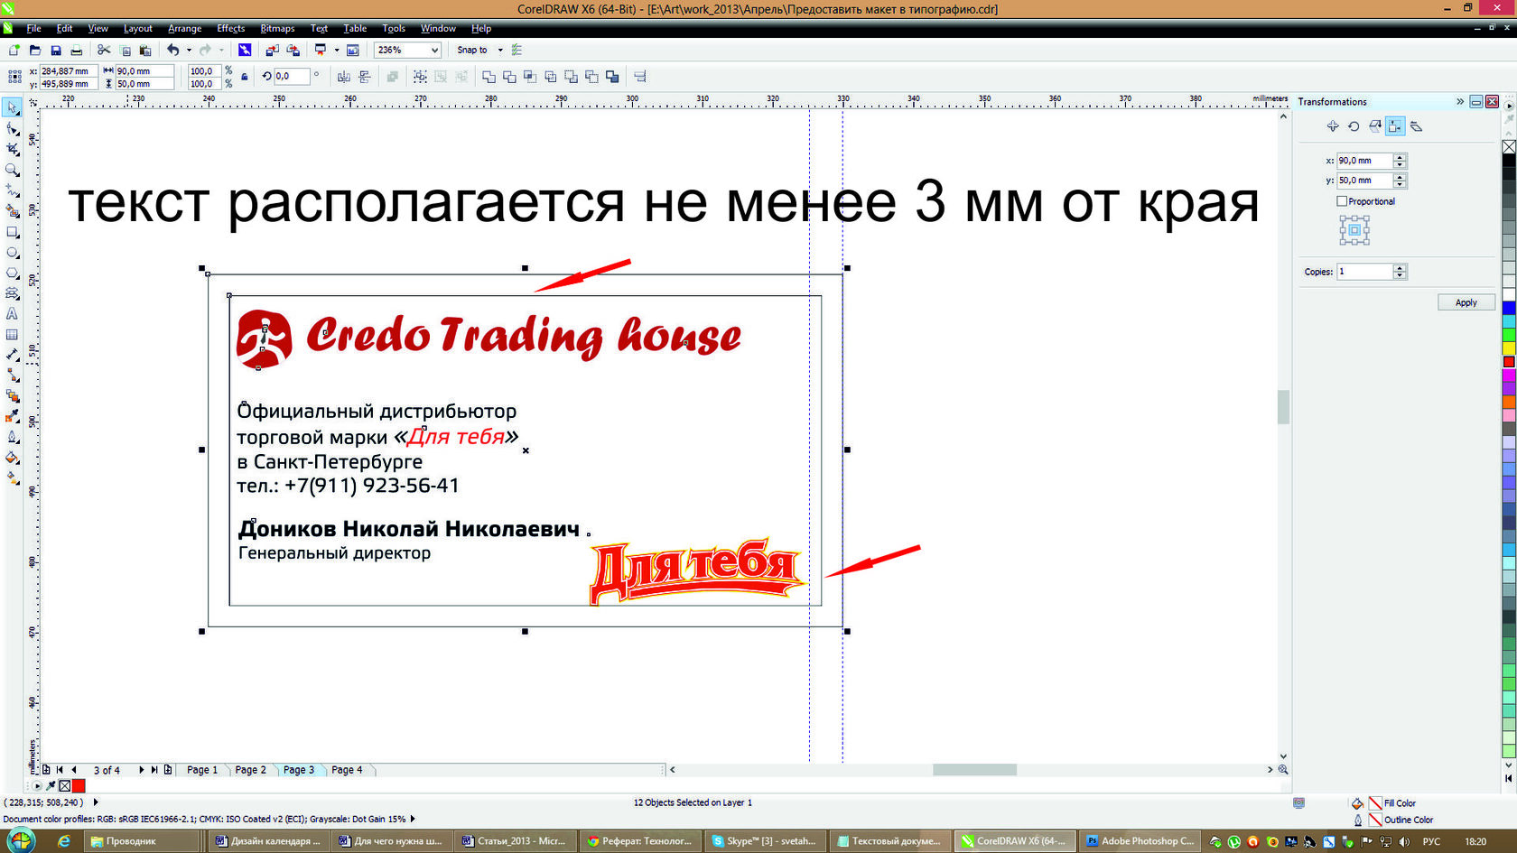The image size is (1517, 853).
Task: Switch to Page 4 tab
Action: [x=347, y=770]
